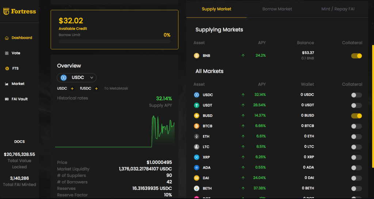Click $32.02 available credit value

[x=71, y=21]
